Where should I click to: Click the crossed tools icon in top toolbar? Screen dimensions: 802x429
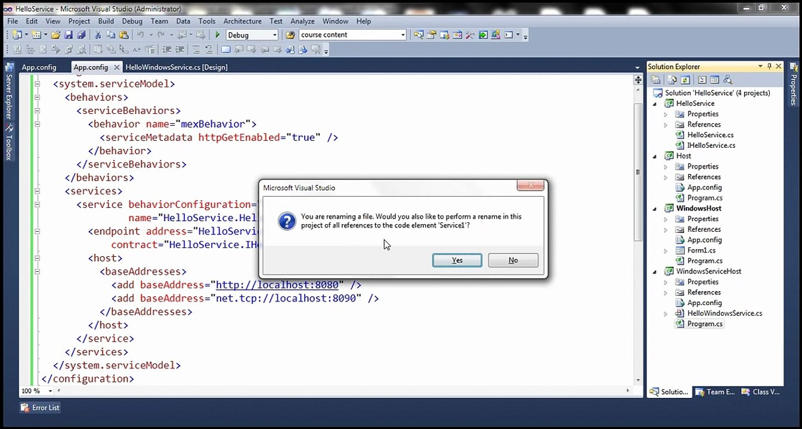pos(470,35)
